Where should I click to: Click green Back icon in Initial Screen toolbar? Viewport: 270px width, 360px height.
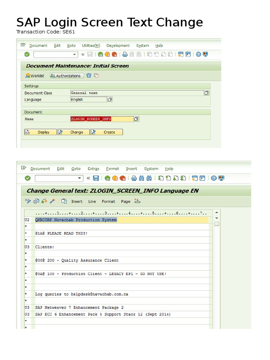[x=100, y=54]
